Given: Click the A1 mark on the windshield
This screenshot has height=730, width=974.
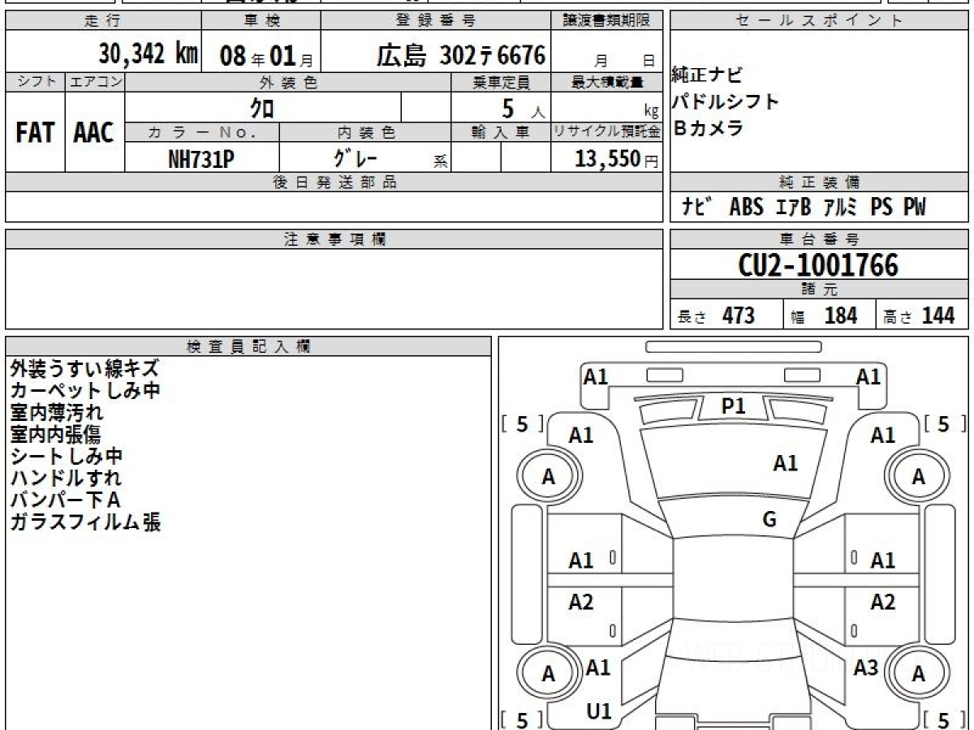Looking at the screenshot, I should pyautogui.click(x=785, y=463).
